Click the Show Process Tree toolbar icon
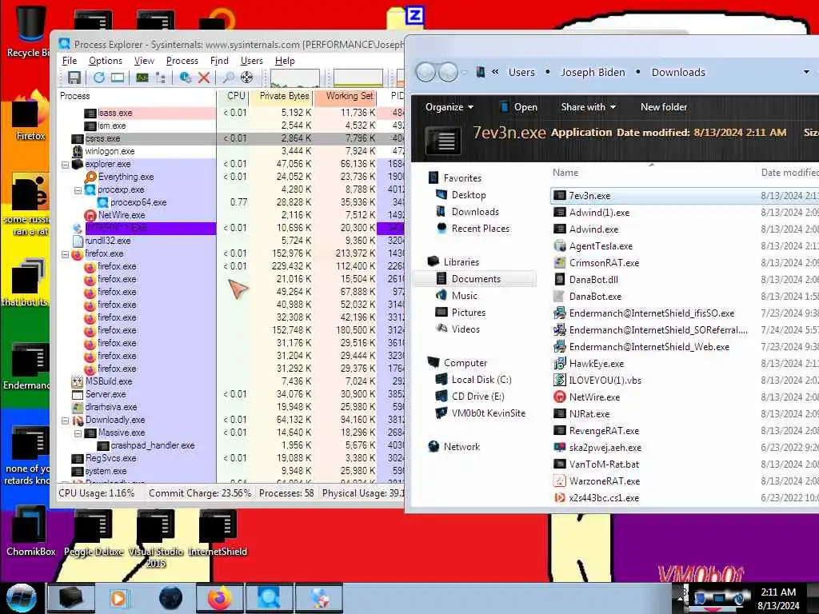Image resolution: width=819 pixels, height=614 pixels. point(160,78)
